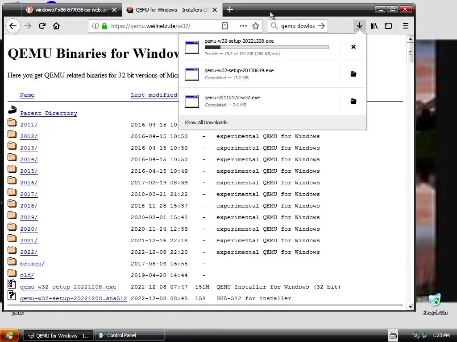The image size is (457, 342).
Task: Select QEMU for Windows taskbar button
Action: (58, 335)
